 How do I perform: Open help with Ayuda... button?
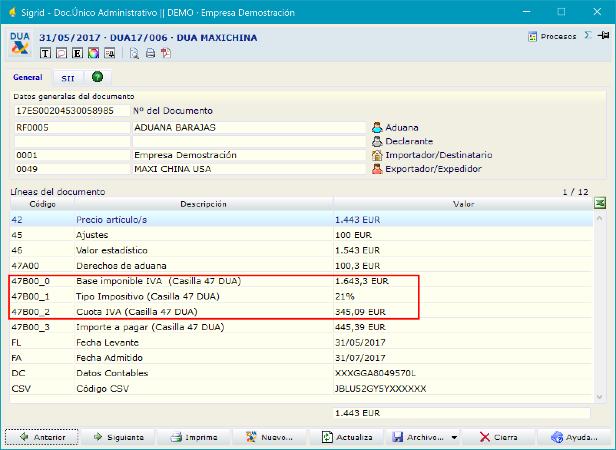tap(574, 437)
